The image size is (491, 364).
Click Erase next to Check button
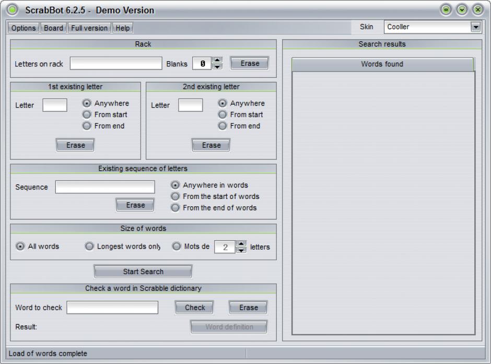point(248,308)
